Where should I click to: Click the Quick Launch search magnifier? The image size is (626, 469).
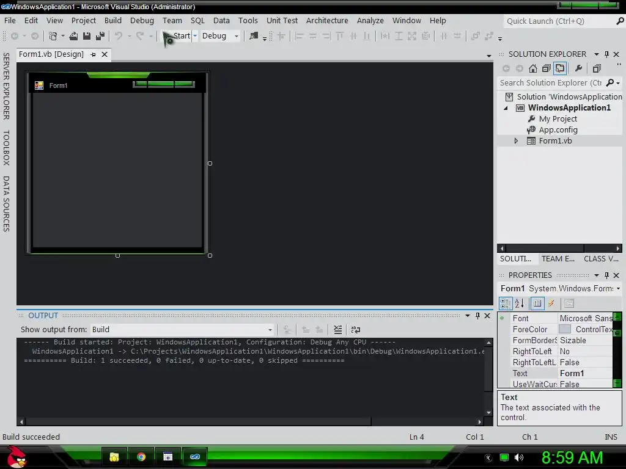coord(620,21)
